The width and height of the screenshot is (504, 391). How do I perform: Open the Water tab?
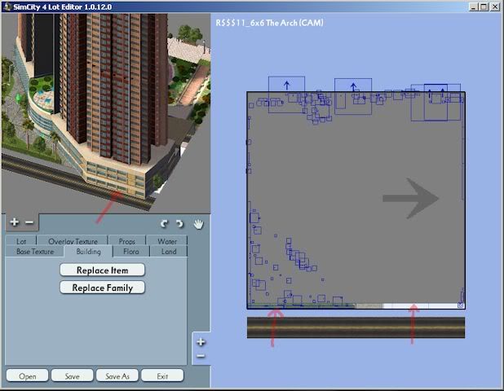pos(167,241)
